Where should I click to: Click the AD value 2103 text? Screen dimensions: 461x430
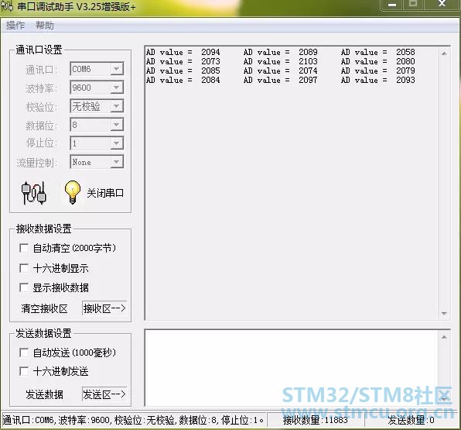(x=281, y=61)
